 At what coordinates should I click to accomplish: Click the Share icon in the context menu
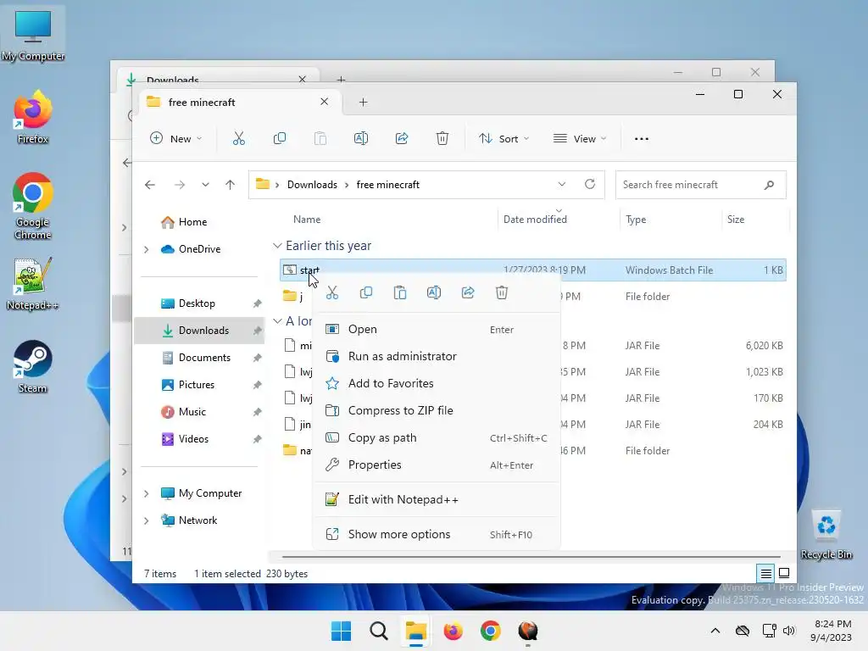[468, 292]
